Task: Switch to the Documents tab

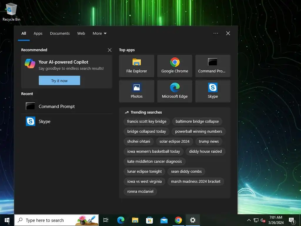Action: click(x=60, y=34)
